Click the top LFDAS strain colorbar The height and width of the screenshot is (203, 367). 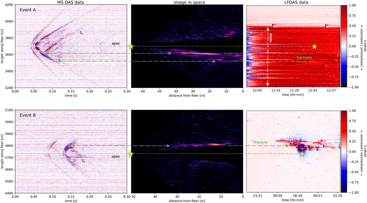[x=344, y=46]
